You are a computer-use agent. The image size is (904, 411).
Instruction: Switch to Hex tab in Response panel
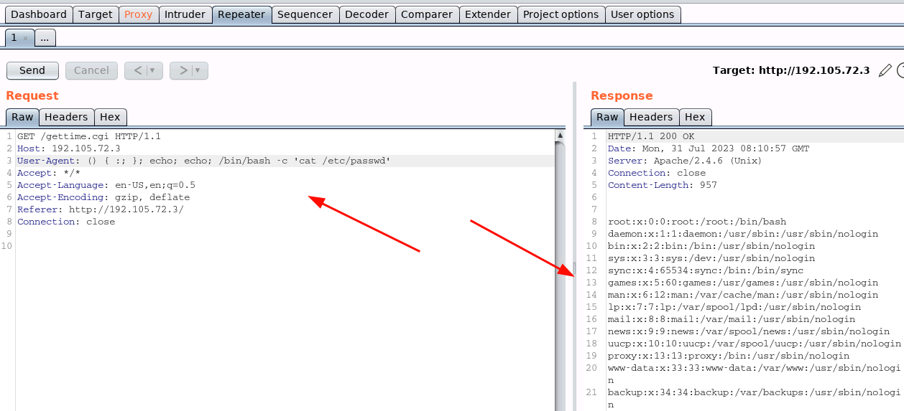click(695, 117)
